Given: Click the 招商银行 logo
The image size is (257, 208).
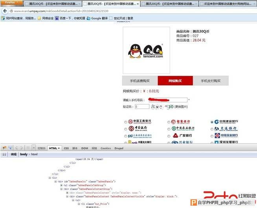Looking at the screenshot, I should click(x=181, y=122).
